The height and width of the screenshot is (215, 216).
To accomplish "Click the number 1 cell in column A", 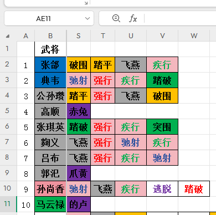I will click(26, 65).
